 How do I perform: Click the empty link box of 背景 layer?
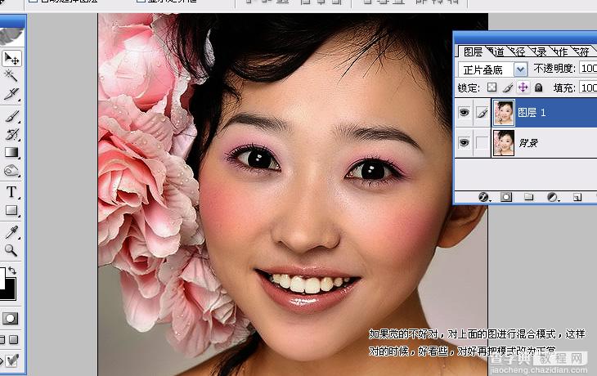coord(482,143)
